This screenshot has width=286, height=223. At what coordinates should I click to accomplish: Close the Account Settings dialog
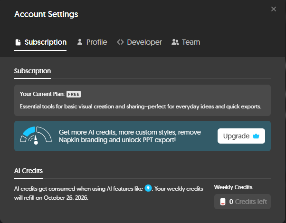pos(274,9)
